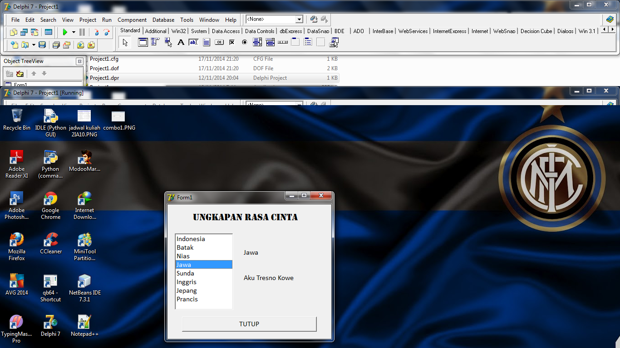Open the Component menu

132,20
